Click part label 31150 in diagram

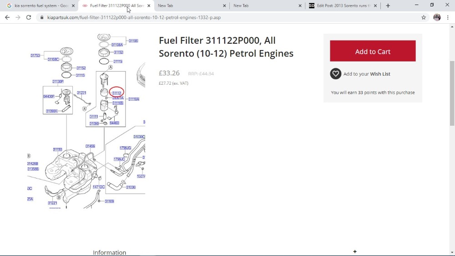(57, 149)
